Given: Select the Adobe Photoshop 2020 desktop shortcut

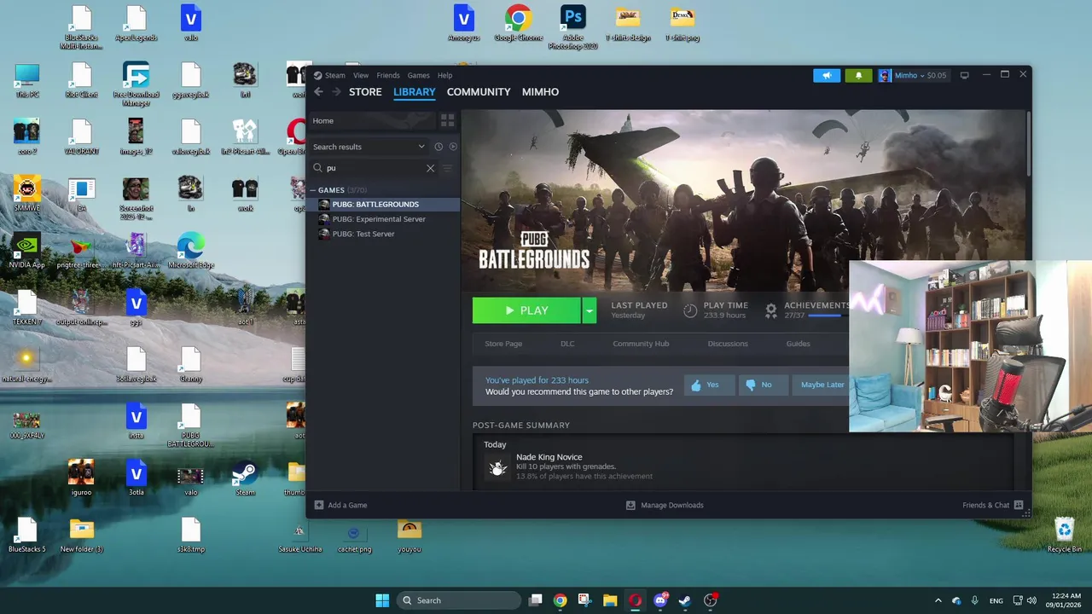Looking at the screenshot, I should tap(573, 26).
